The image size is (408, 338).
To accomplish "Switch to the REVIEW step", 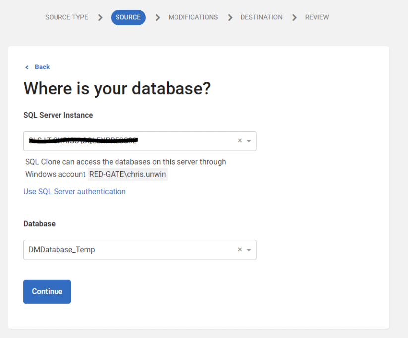I will [x=317, y=17].
